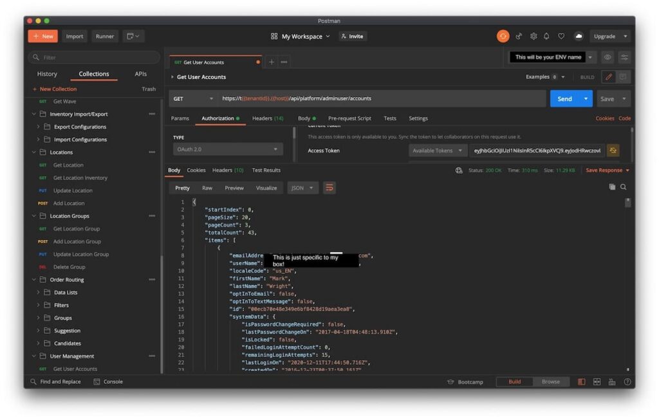
Task: Open Available Tokens dropdown
Action: [x=437, y=151]
